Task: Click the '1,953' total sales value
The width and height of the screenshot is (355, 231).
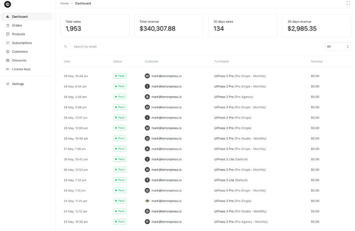Action: (73, 29)
